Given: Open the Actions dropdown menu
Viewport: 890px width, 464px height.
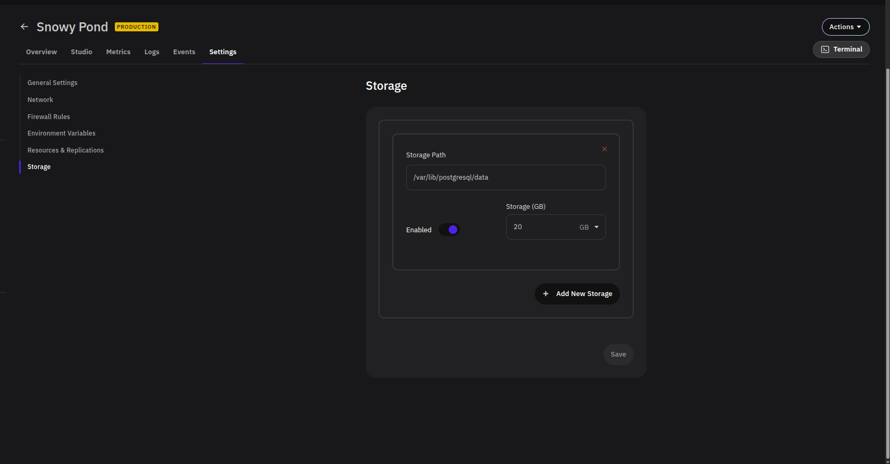Looking at the screenshot, I should click(845, 27).
